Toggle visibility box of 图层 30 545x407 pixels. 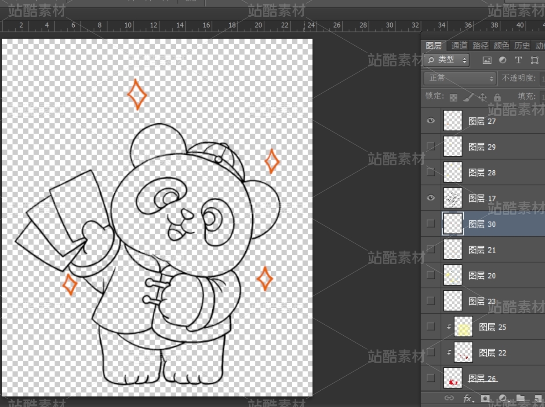(431, 224)
